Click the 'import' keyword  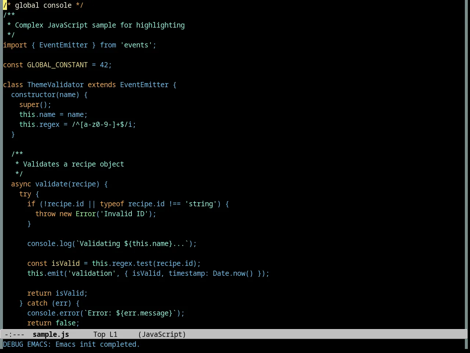tap(15, 45)
